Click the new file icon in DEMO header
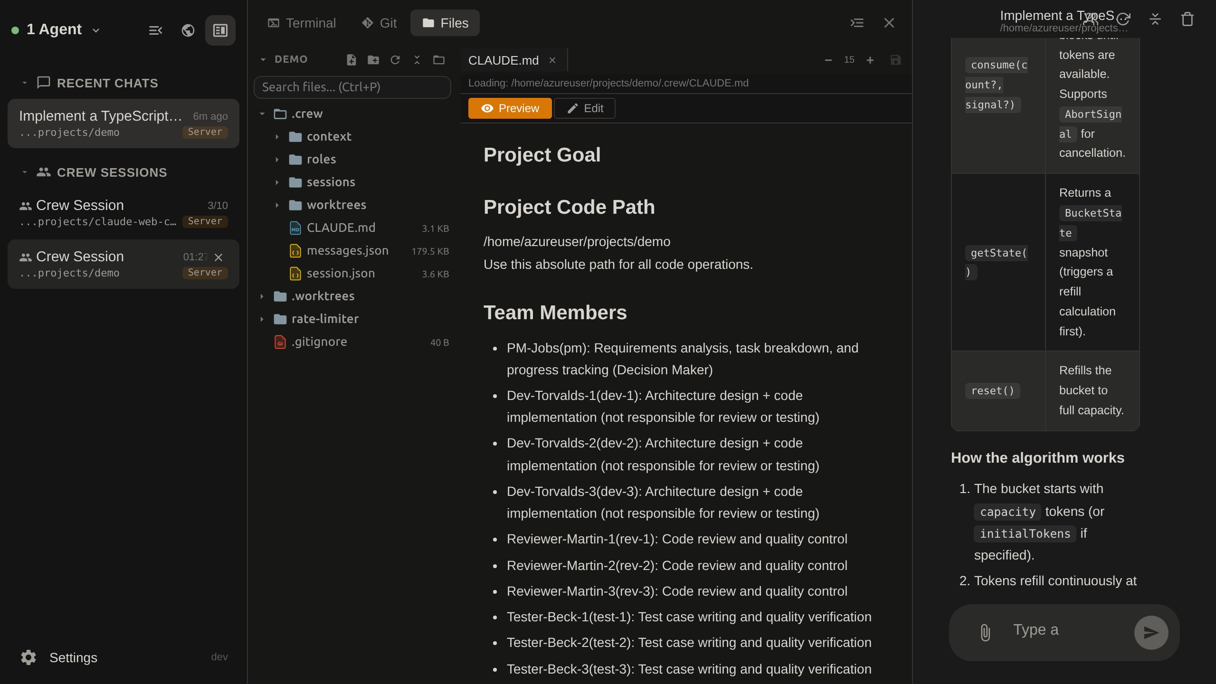1216x684 pixels. coord(351,60)
